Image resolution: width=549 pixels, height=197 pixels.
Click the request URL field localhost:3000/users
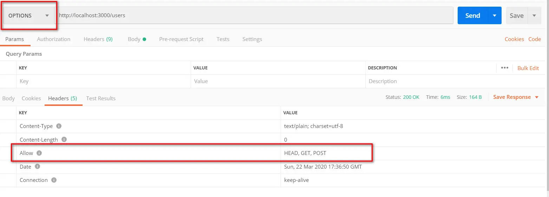click(x=254, y=15)
